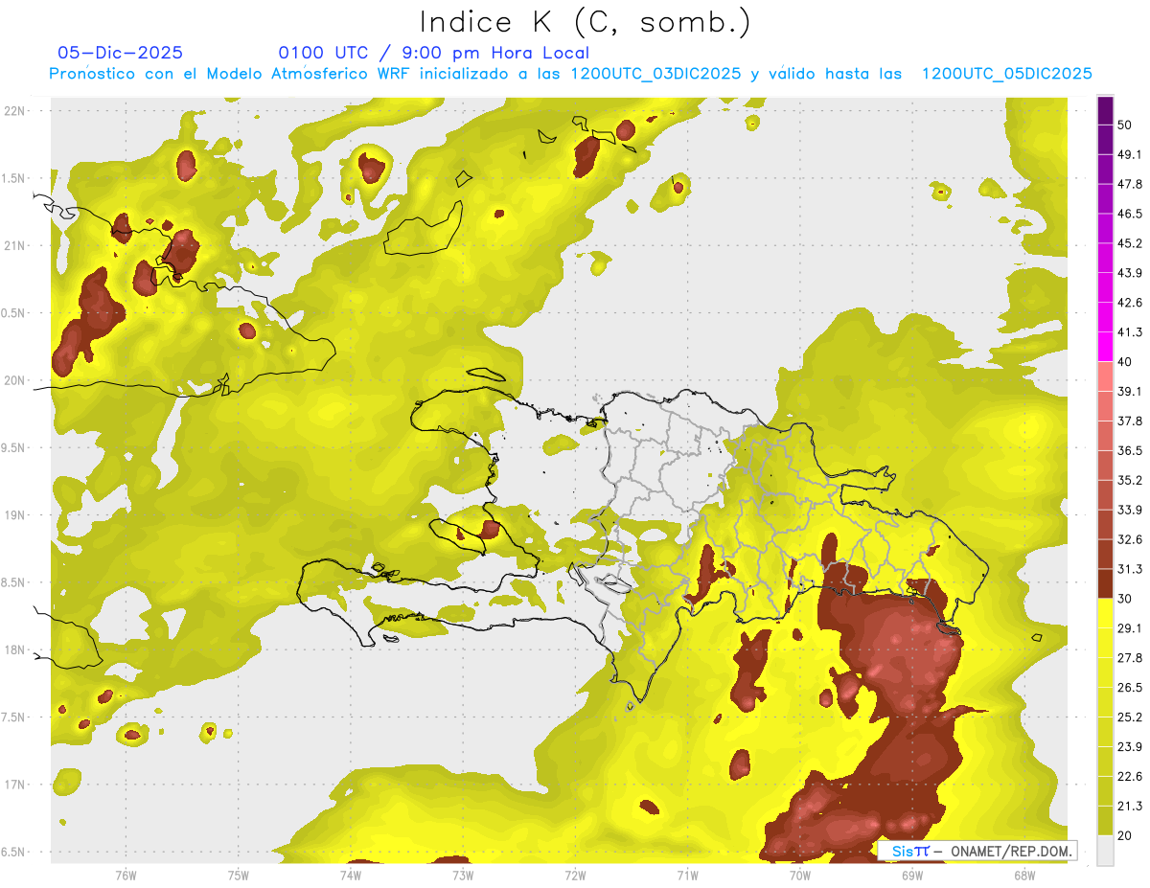1150x888 pixels.
Task: Pick the gray legend swatch below the 20 label
Action: [x=1105, y=851]
